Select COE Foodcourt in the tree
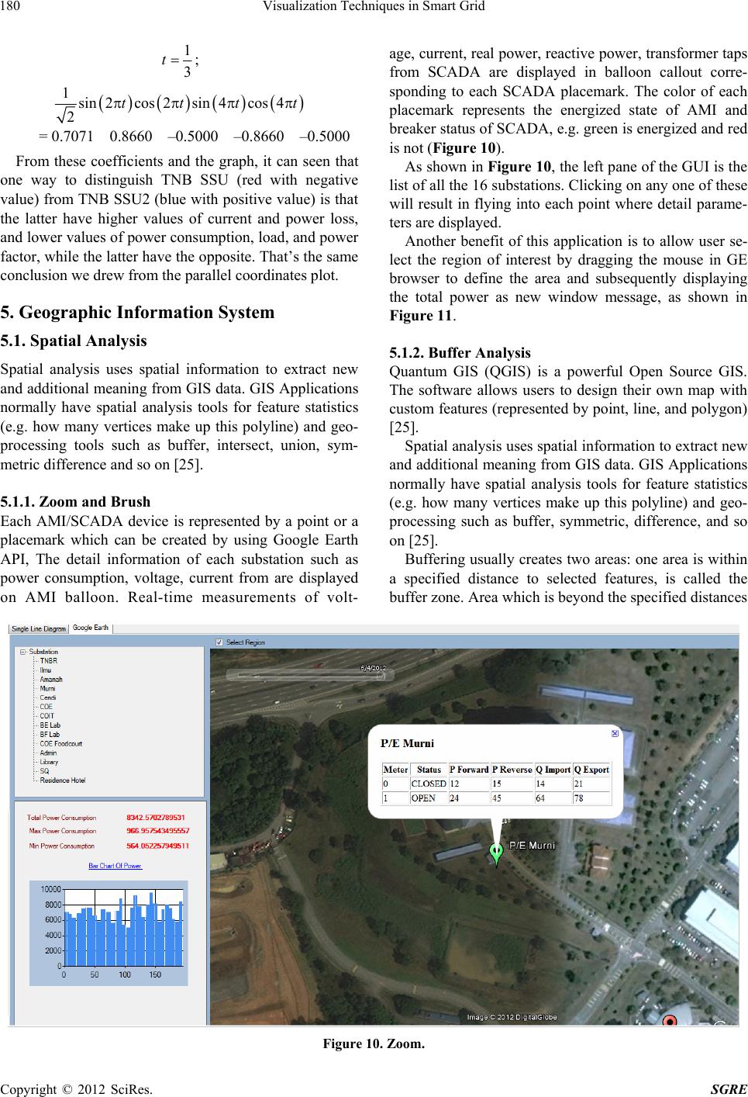 (60, 742)
